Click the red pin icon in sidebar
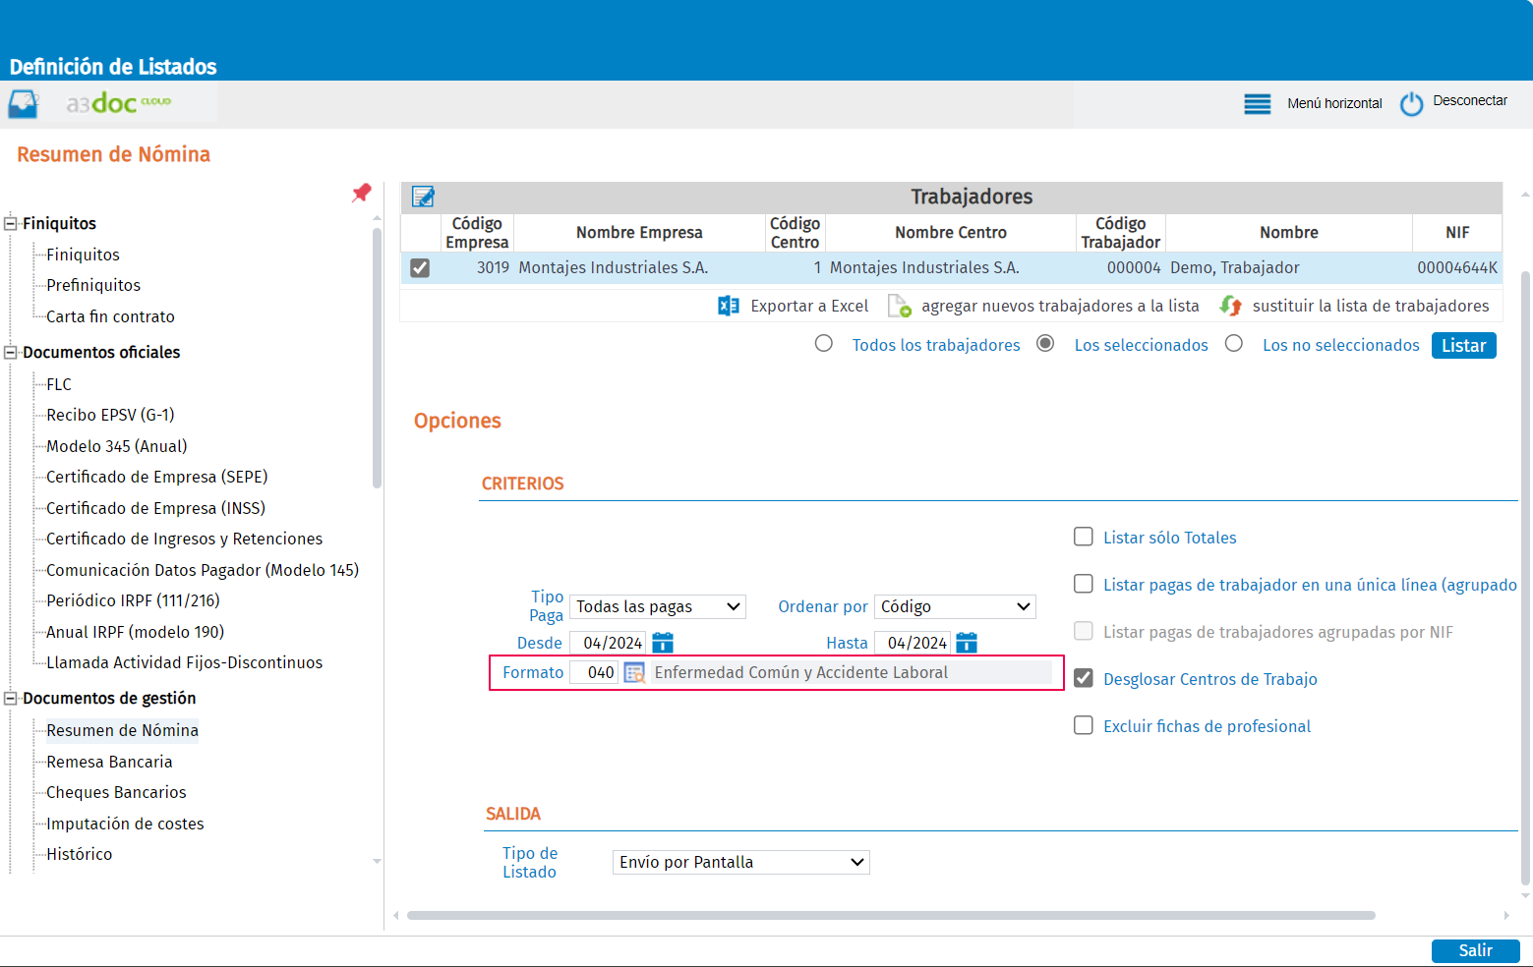The image size is (1533, 967). pos(362,193)
